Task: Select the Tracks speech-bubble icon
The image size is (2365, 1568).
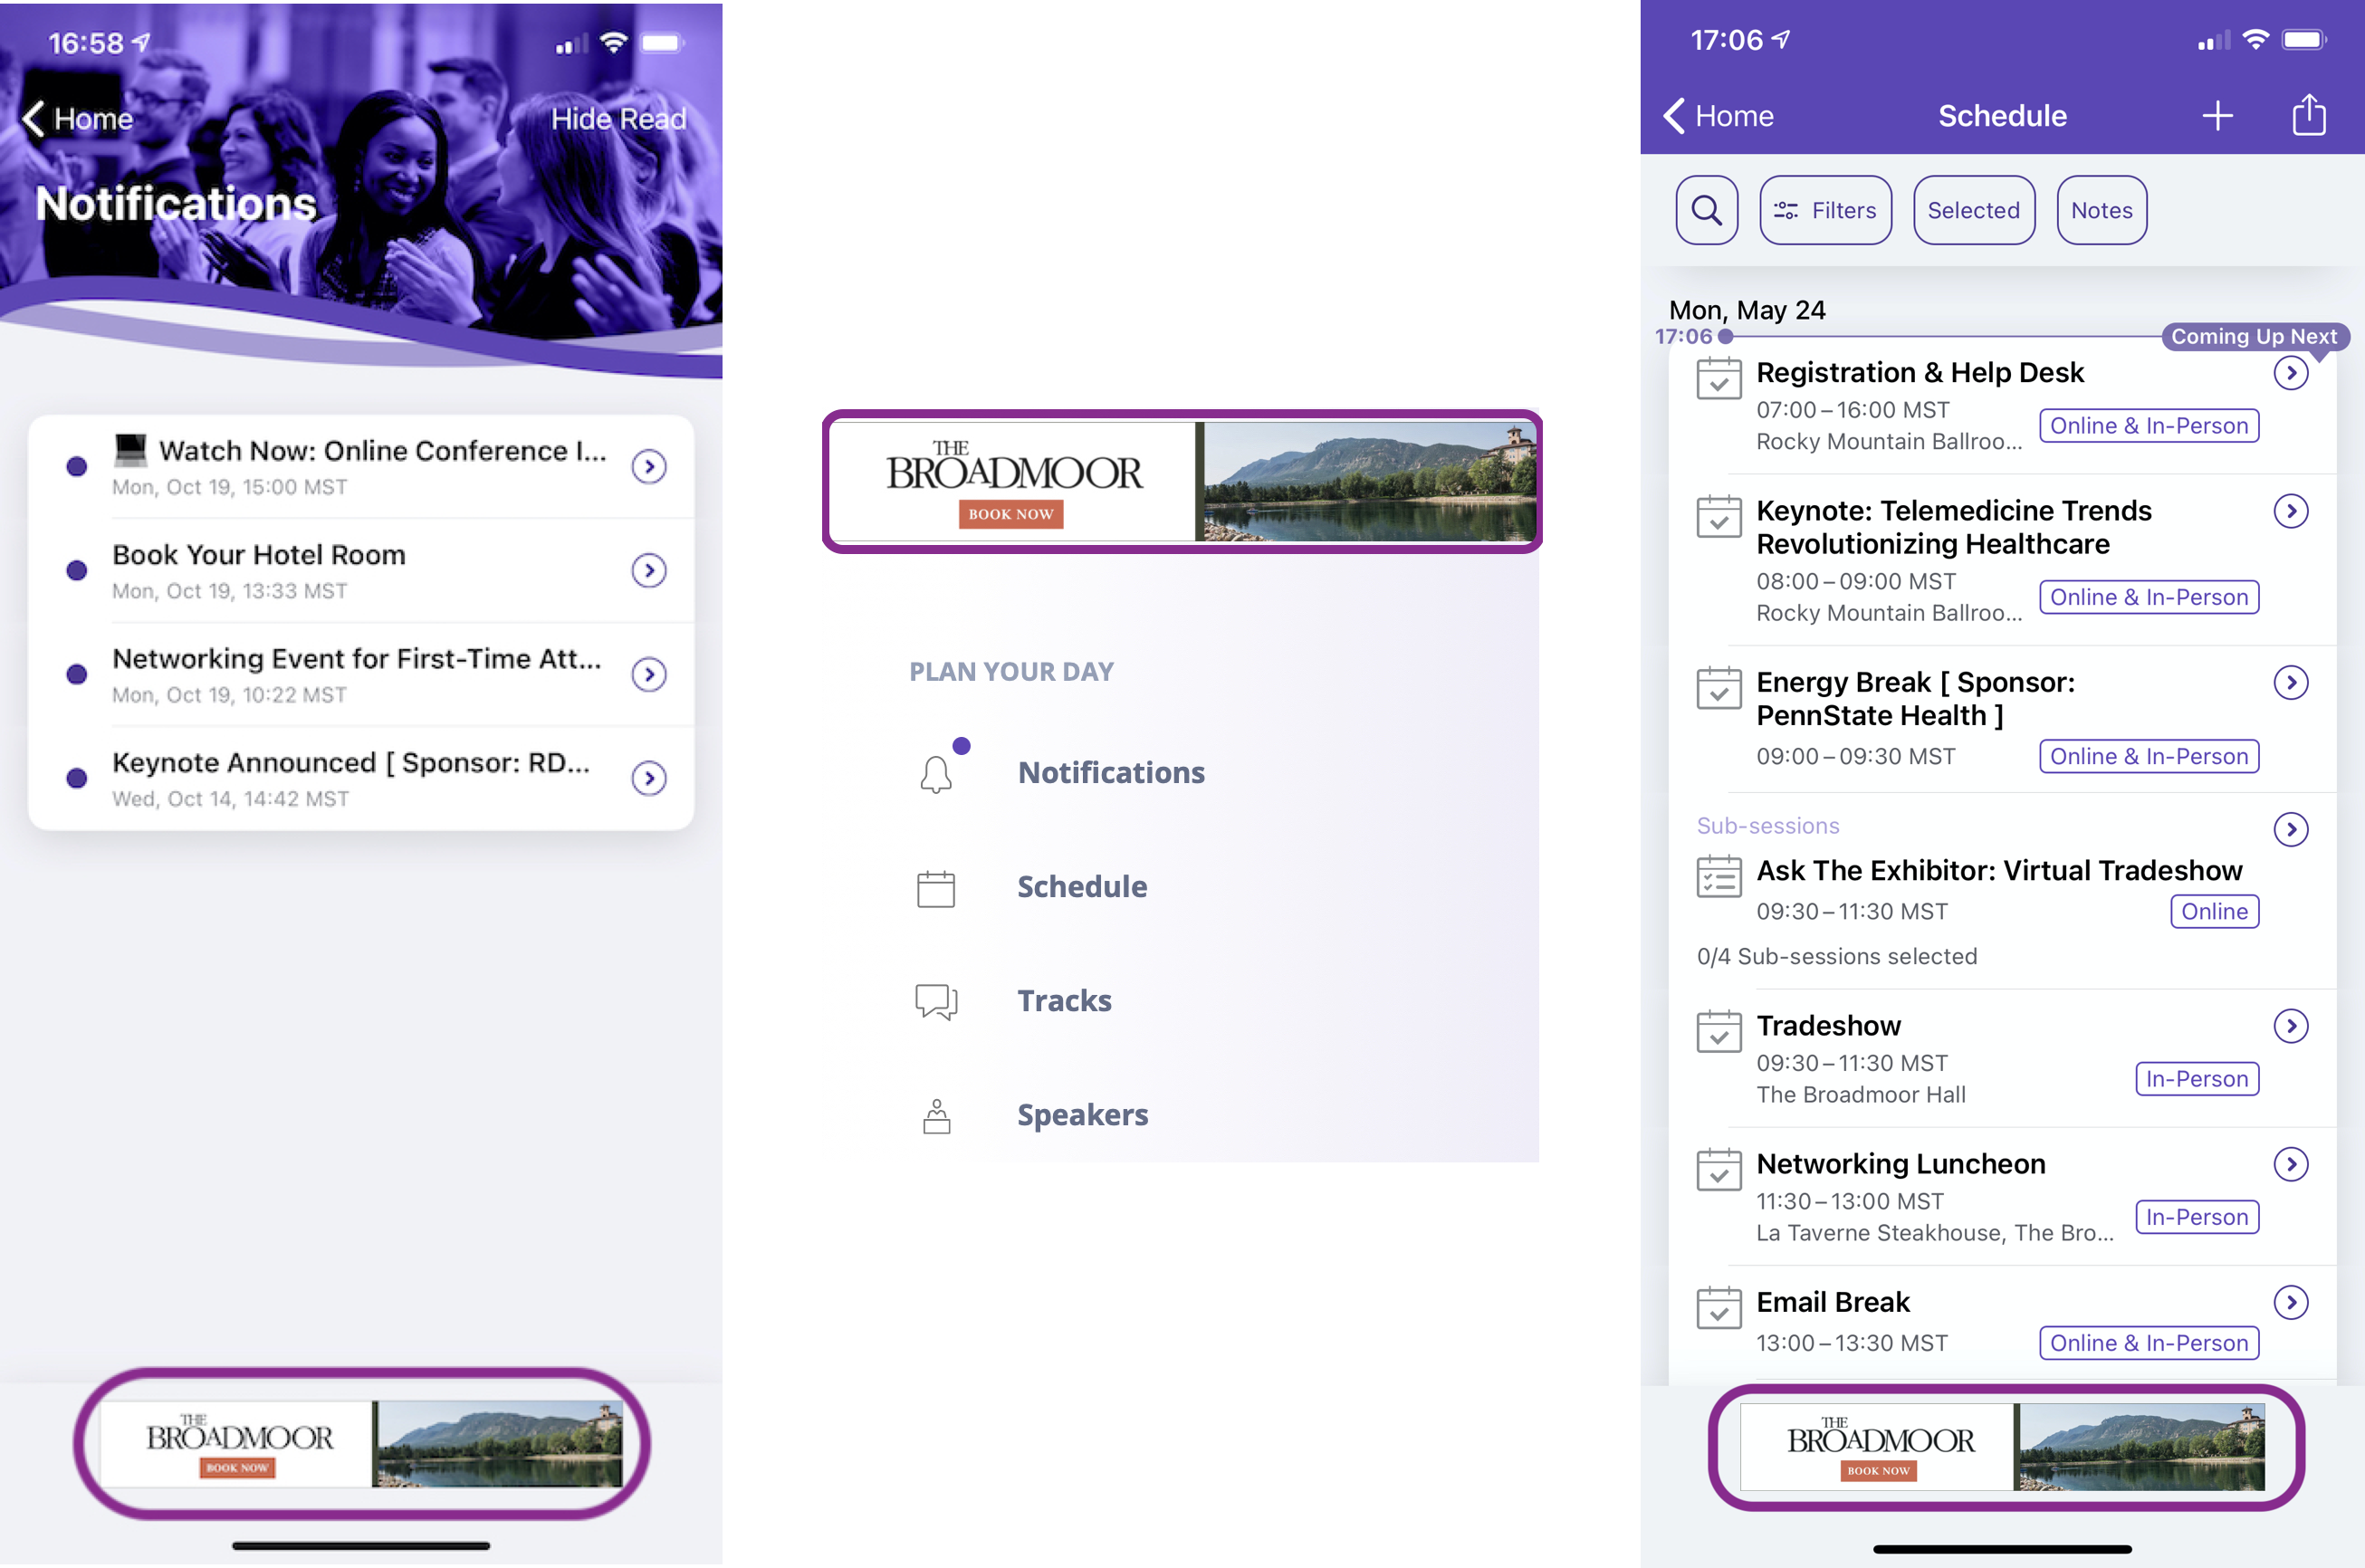Action: (x=936, y=1001)
